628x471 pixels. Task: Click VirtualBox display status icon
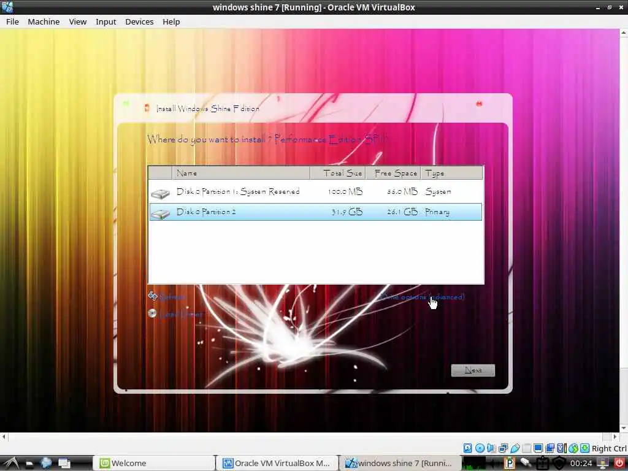click(x=538, y=448)
